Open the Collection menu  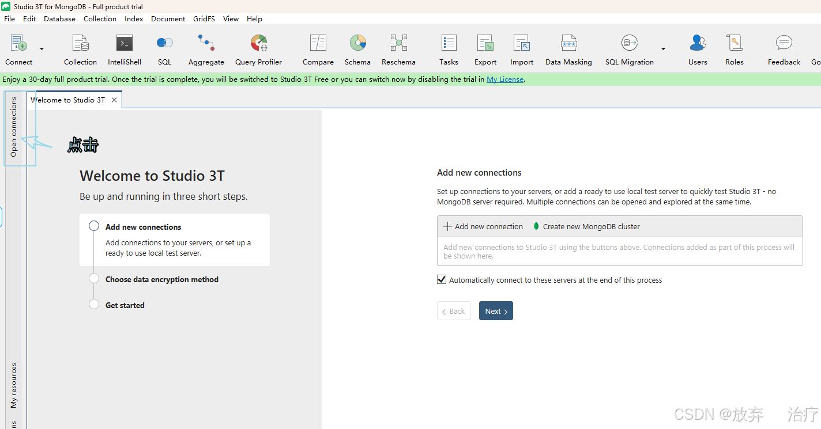(100, 18)
